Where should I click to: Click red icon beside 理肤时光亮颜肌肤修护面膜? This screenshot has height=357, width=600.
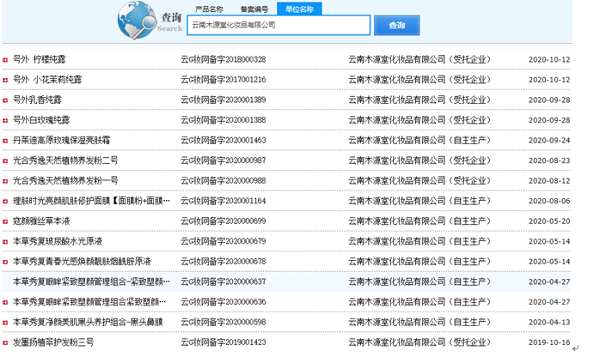click(x=5, y=202)
